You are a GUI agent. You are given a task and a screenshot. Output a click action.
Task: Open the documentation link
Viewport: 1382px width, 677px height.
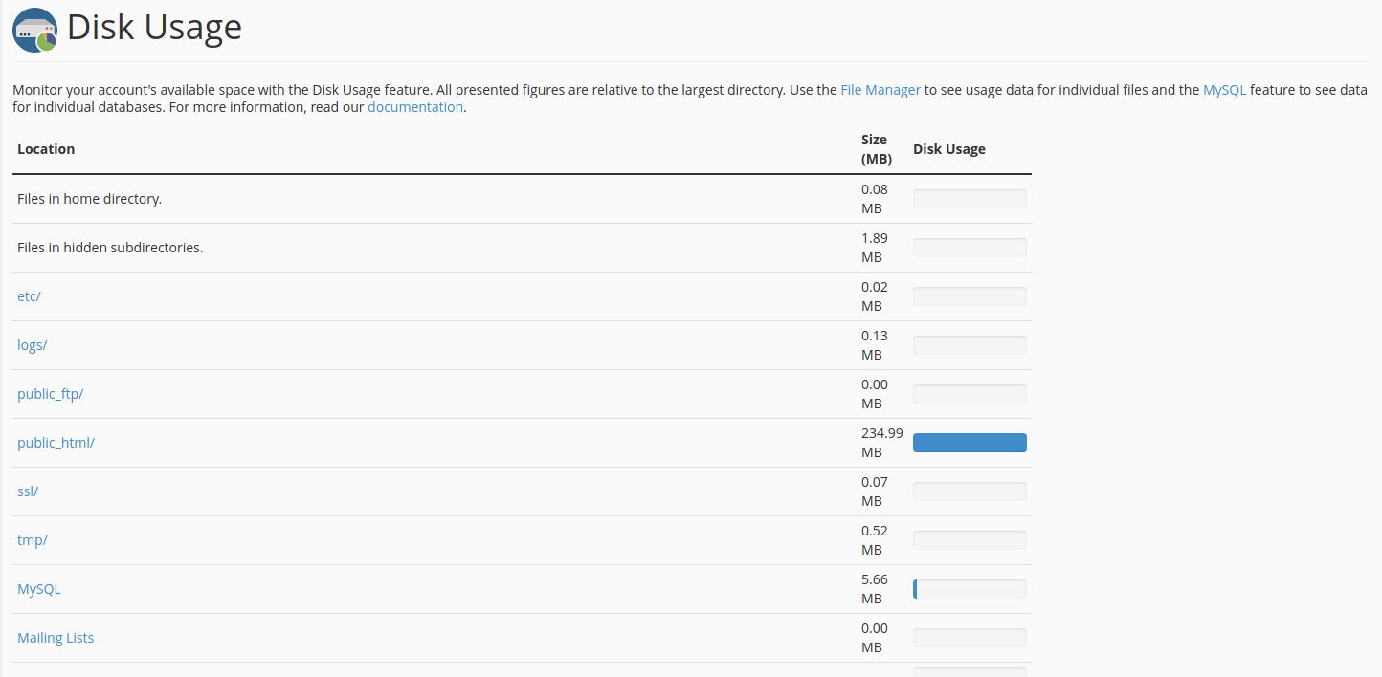414,106
